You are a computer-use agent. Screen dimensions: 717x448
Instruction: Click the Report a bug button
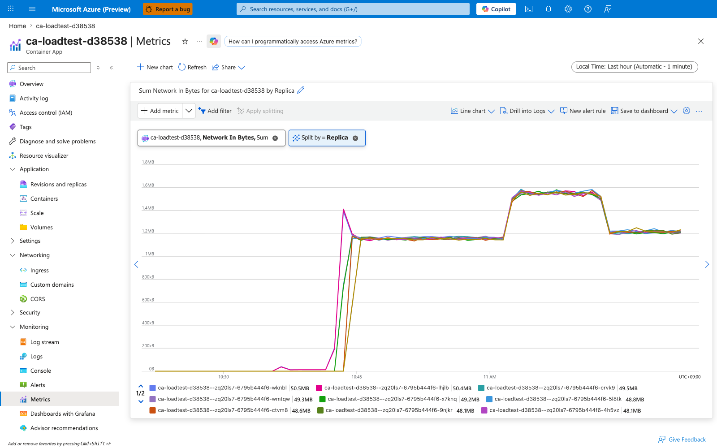point(168,9)
